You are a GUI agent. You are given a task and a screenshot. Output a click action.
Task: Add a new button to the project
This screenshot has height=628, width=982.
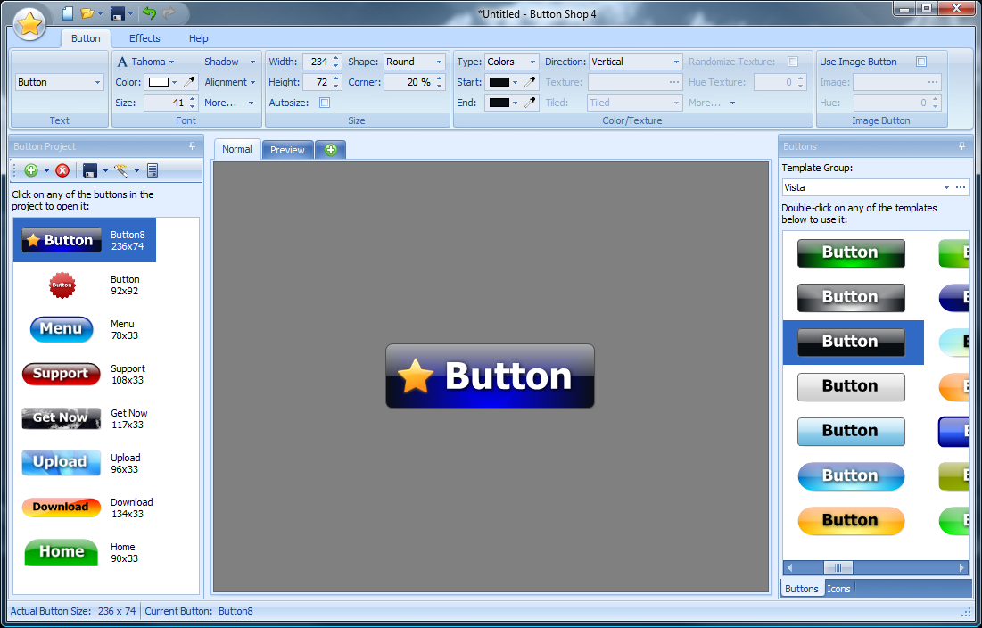coord(30,169)
